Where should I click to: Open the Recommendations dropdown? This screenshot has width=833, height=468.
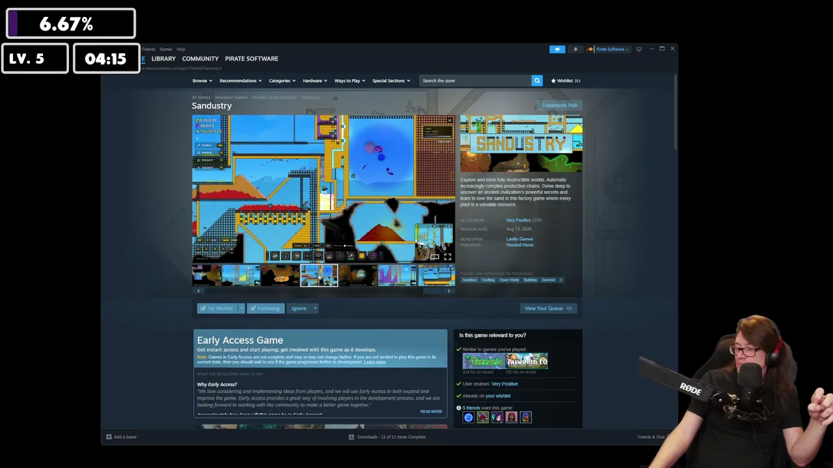tap(241, 81)
